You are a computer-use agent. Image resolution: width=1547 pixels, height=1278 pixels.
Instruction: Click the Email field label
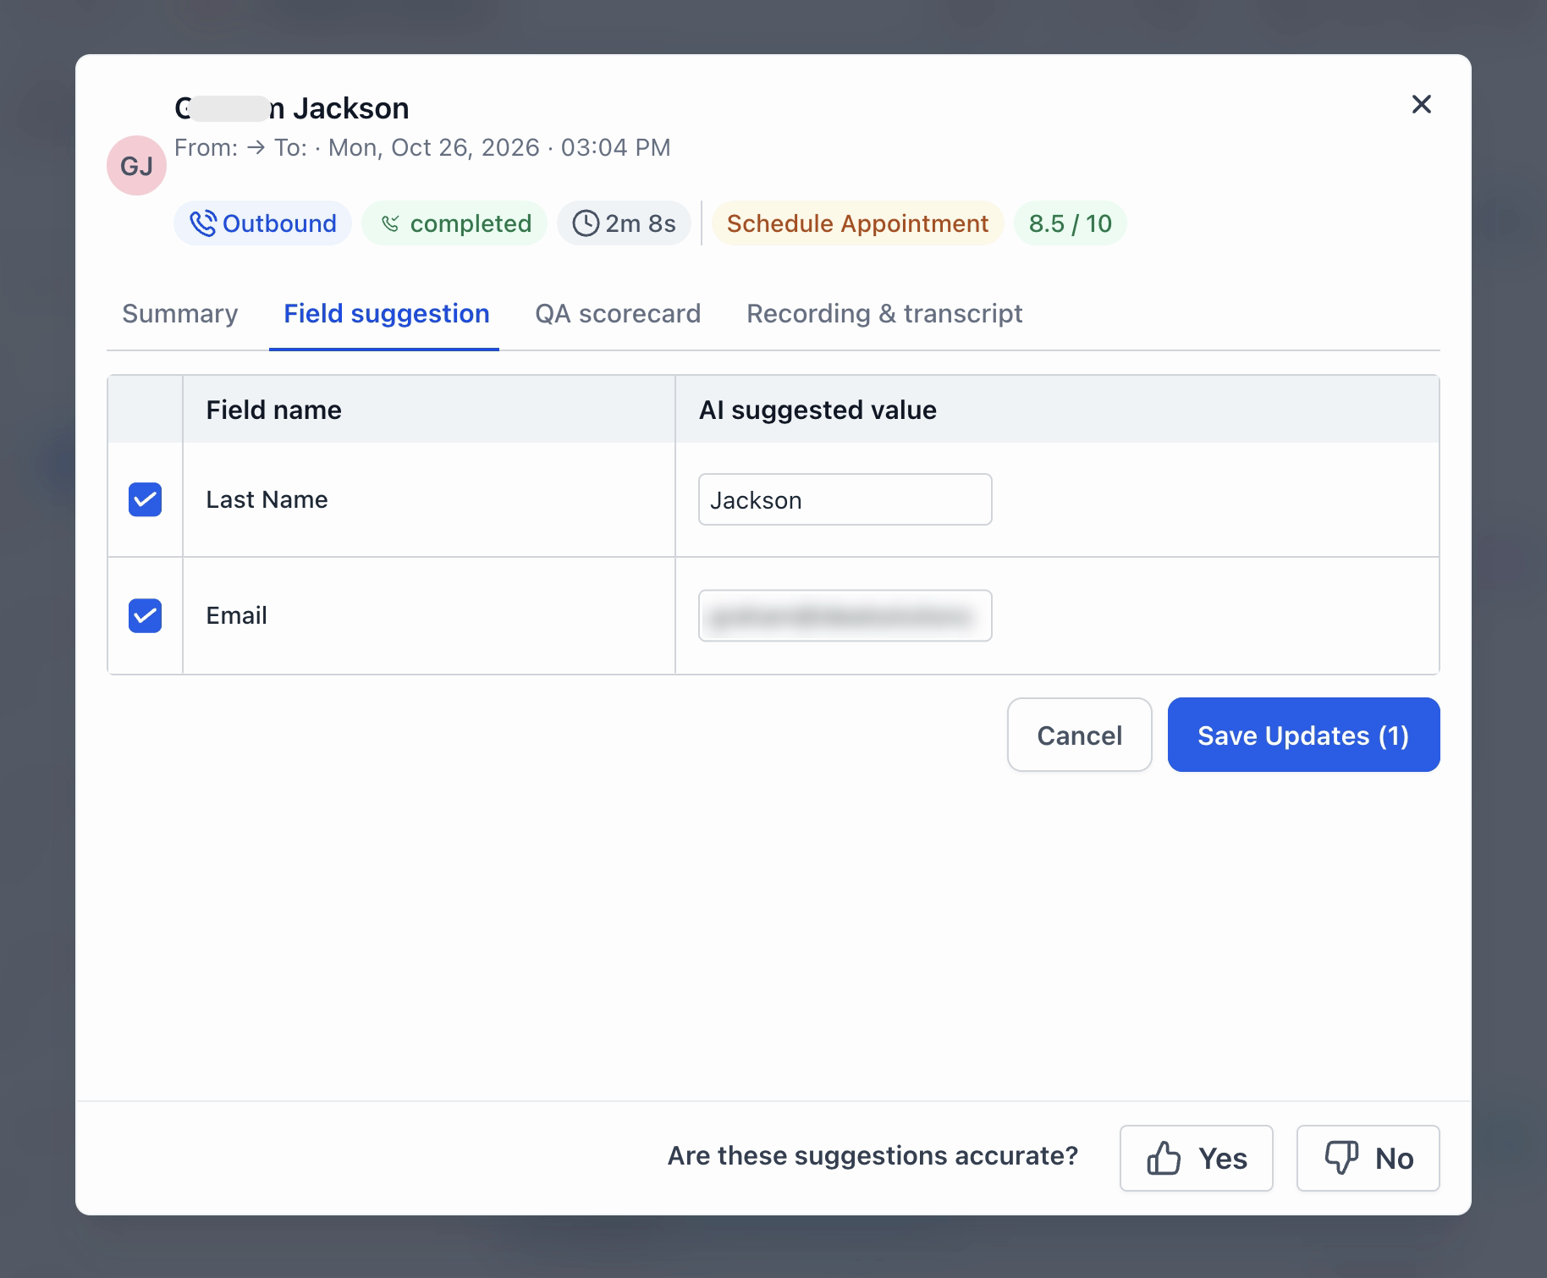(x=237, y=615)
